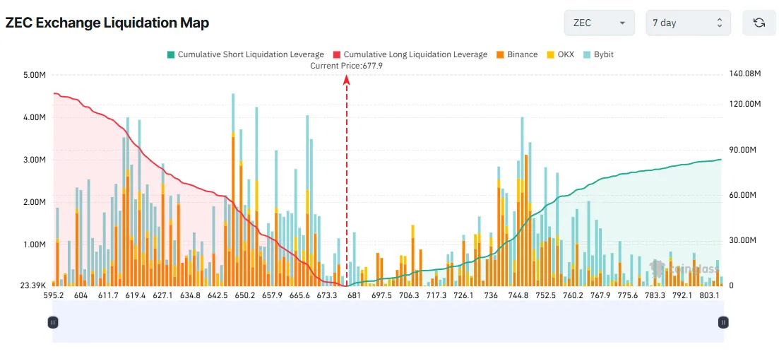Toggle the OKX legend series
779x354 pixels.
tap(560, 54)
